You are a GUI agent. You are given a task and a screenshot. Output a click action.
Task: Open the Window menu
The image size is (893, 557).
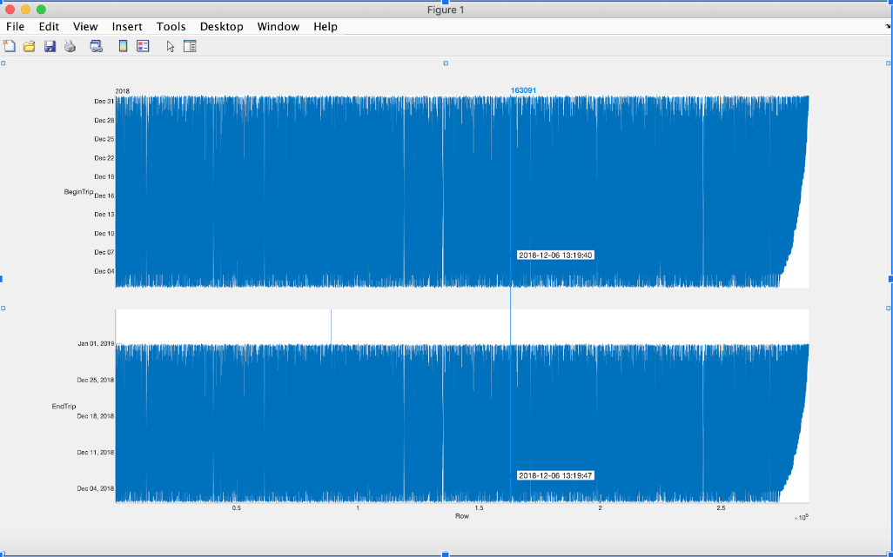tap(279, 27)
